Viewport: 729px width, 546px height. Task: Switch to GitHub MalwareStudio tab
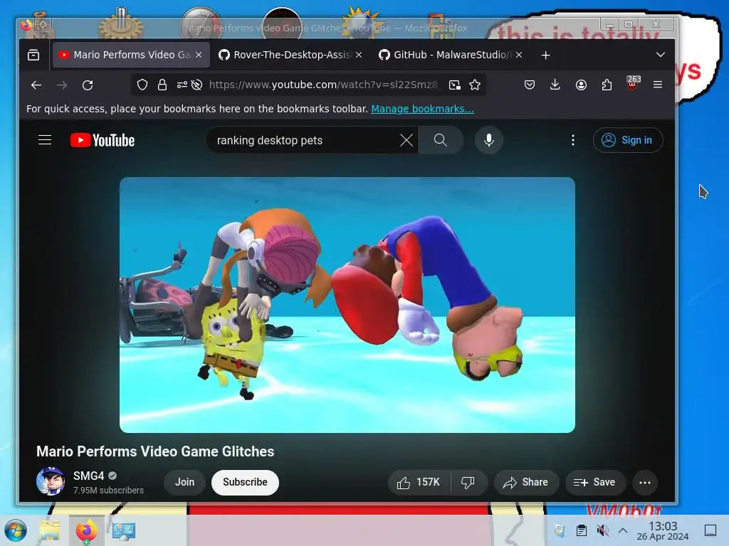pyautogui.click(x=450, y=55)
